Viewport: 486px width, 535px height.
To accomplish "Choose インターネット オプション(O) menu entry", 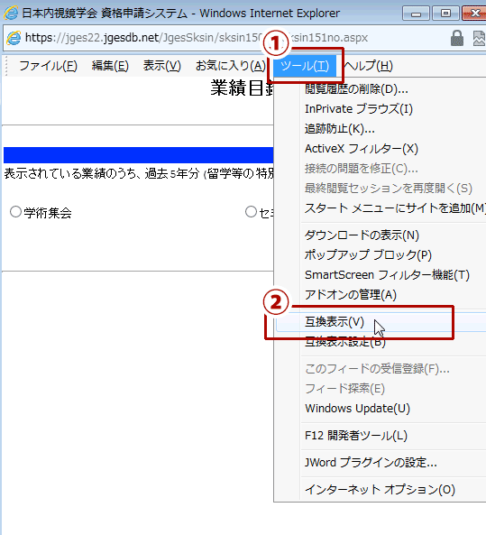I will tap(380, 490).
